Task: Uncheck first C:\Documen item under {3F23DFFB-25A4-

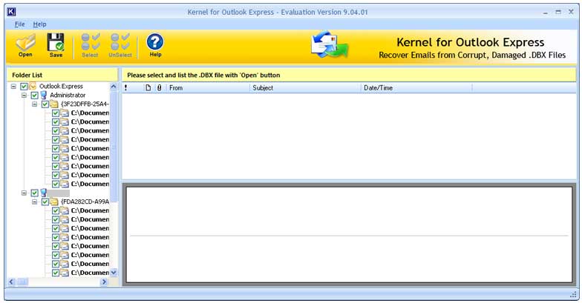Action: [x=56, y=113]
